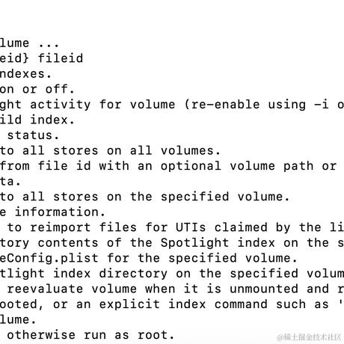Click the Chinese watermark at the bottom right
The height and width of the screenshot is (344, 344).
(309, 337)
